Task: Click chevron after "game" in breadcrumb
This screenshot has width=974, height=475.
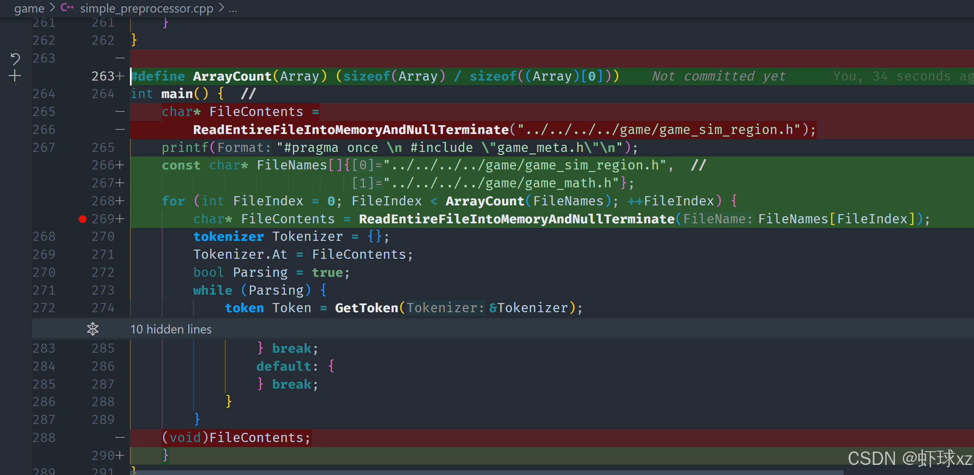Action: [x=53, y=8]
